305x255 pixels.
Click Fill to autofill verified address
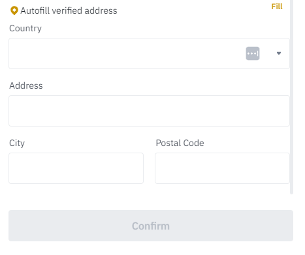coord(277,7)
